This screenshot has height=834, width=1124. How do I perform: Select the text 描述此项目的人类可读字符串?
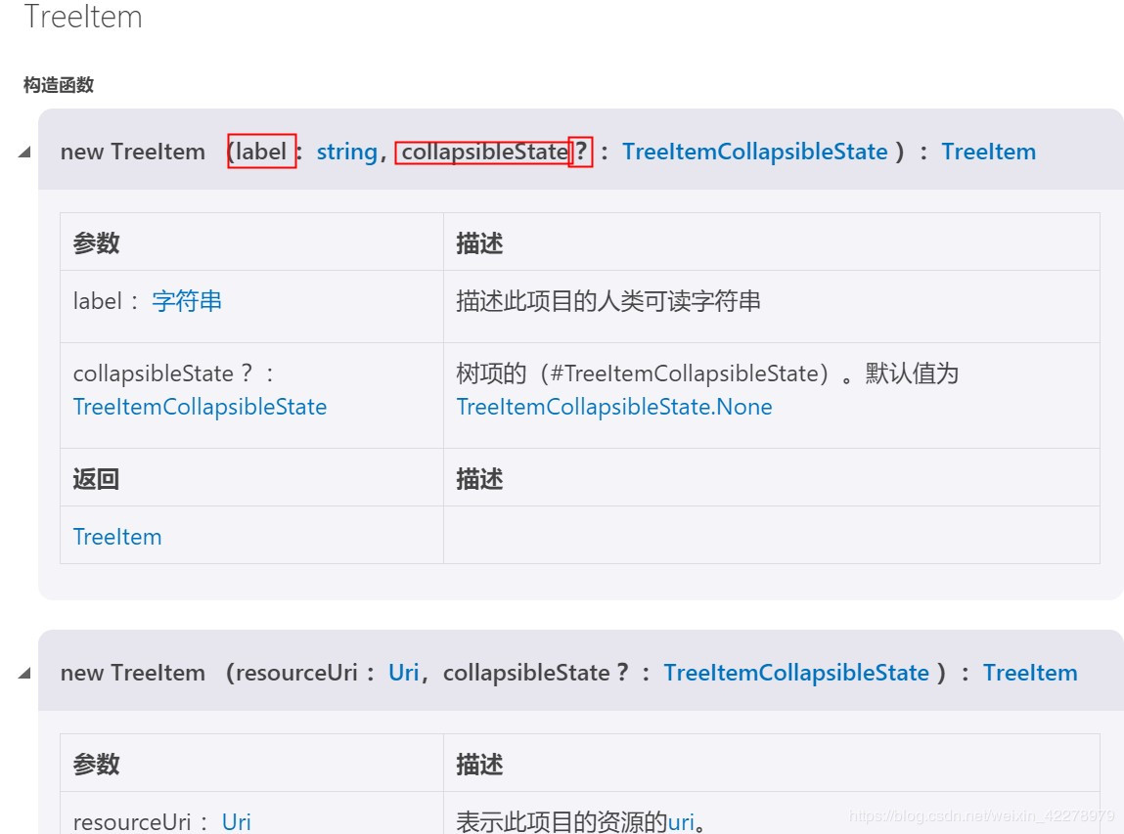click(608, 301)
